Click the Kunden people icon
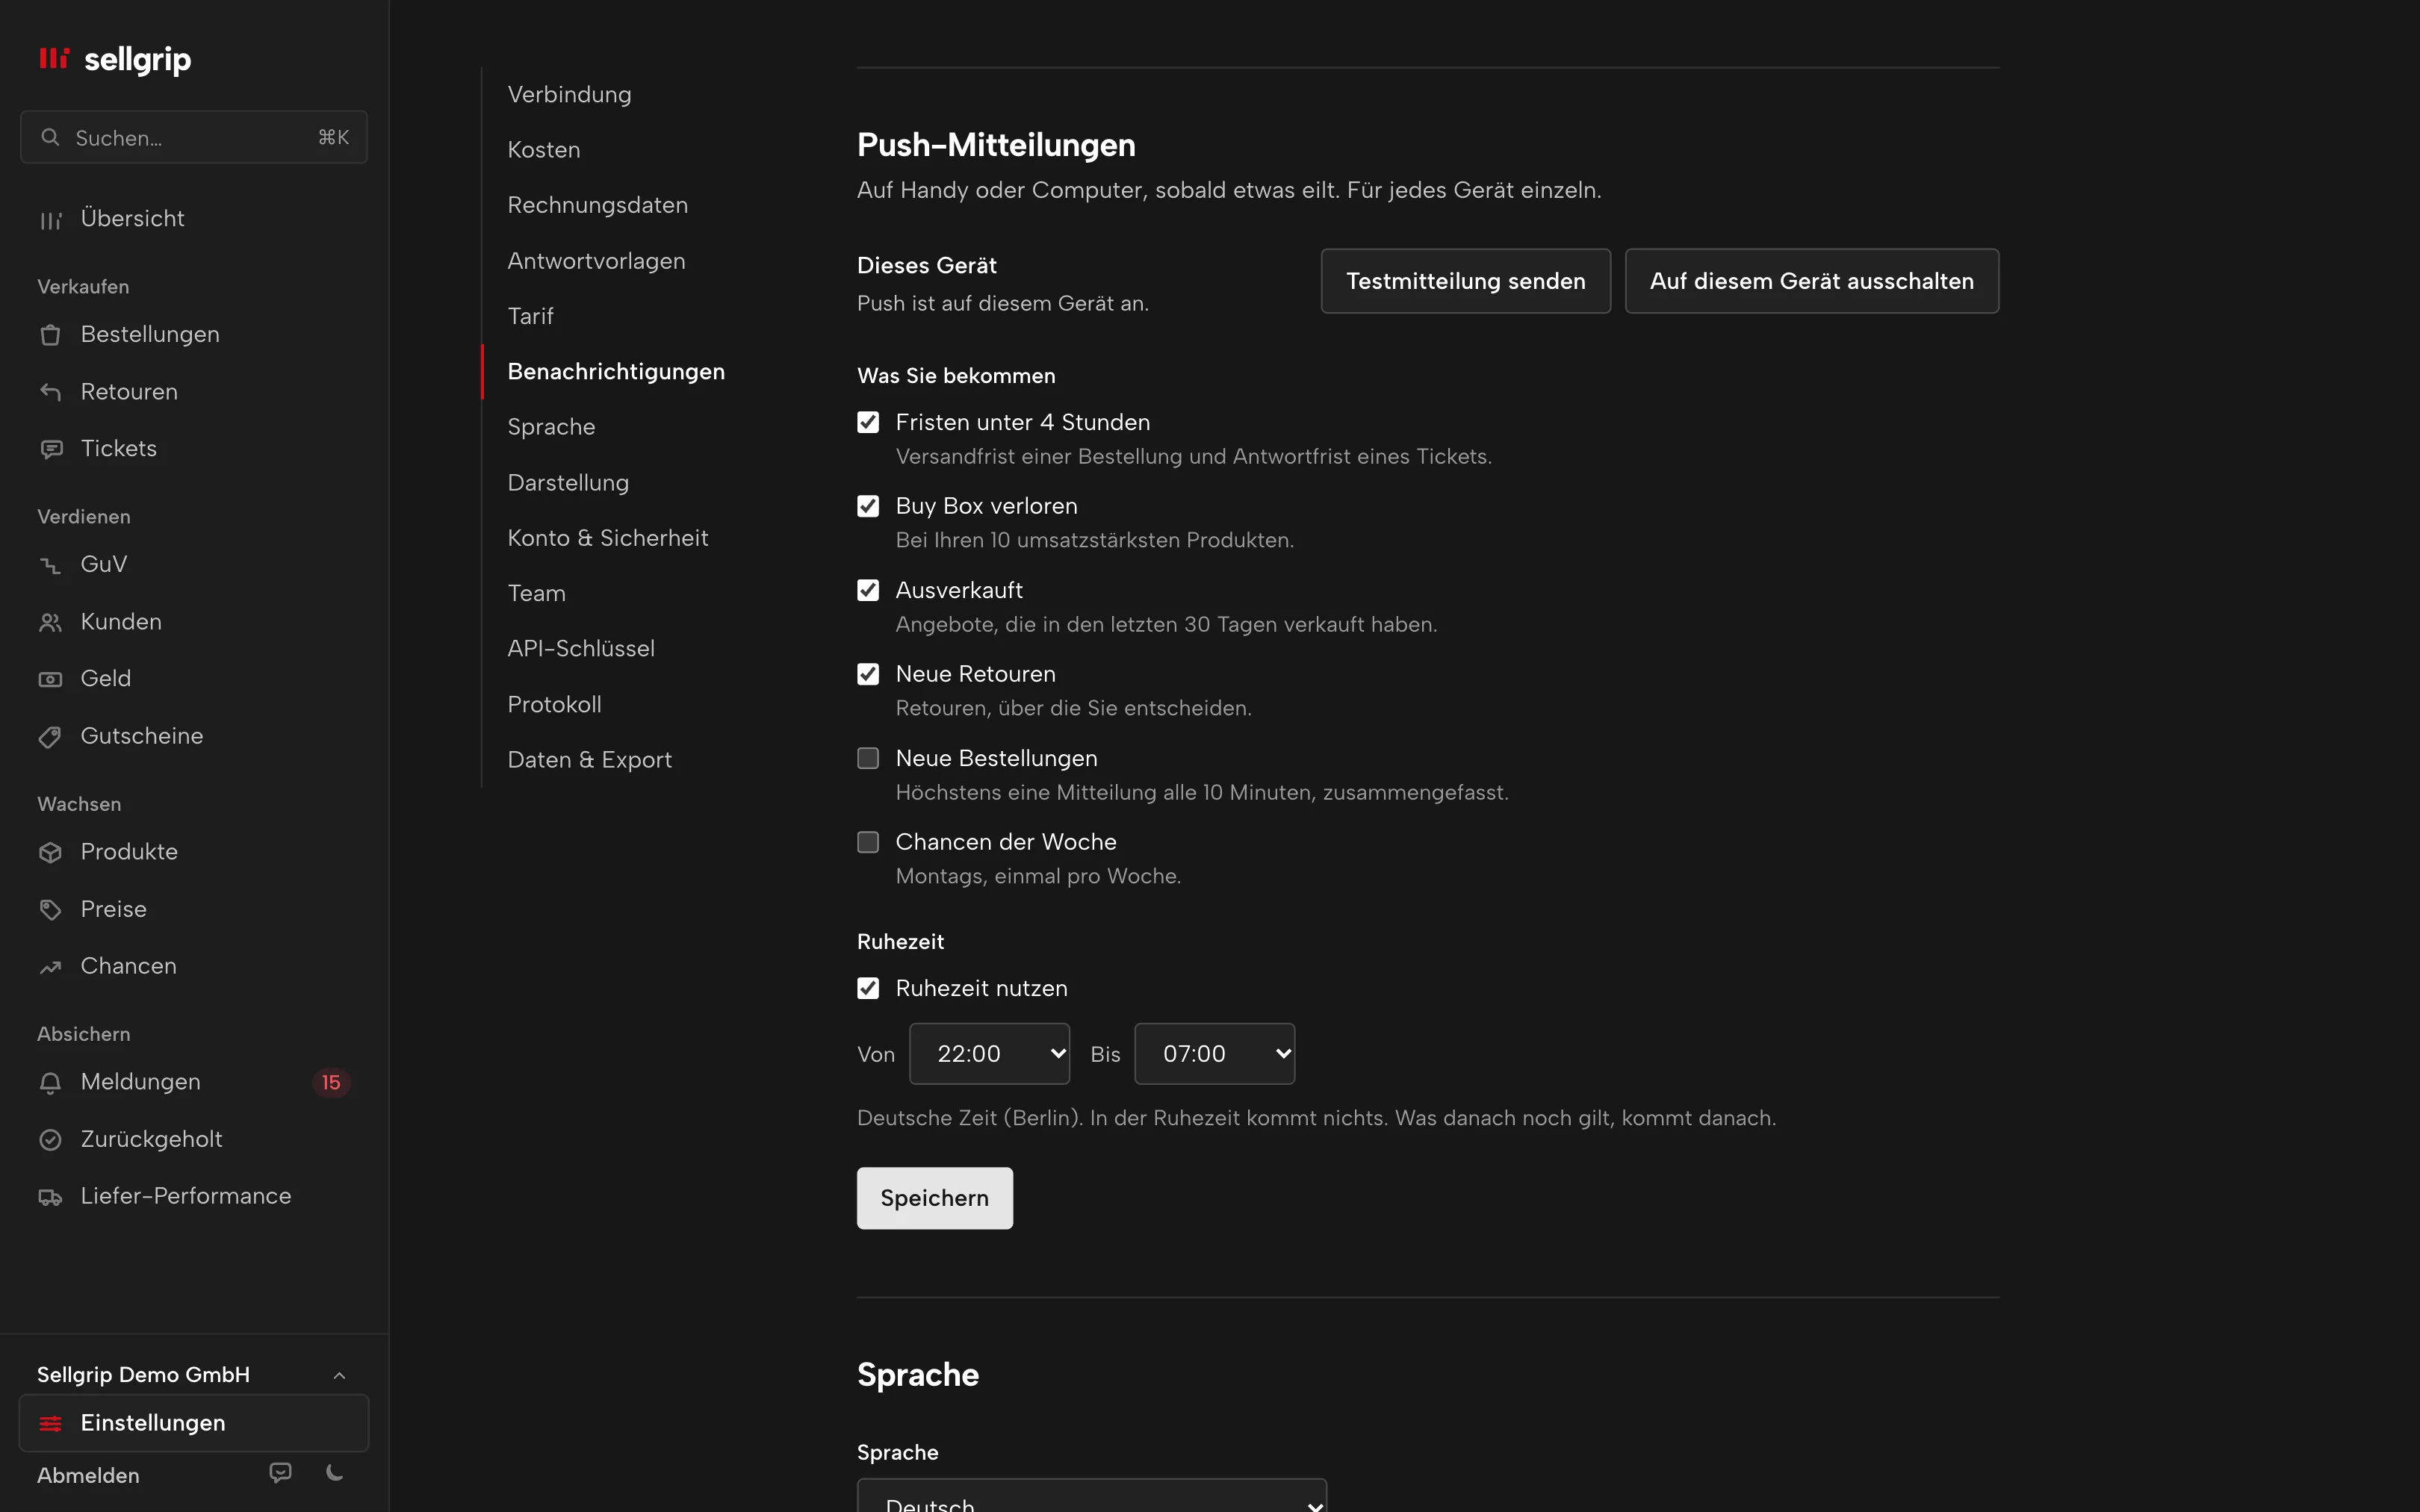 click(x=51, y=622)
